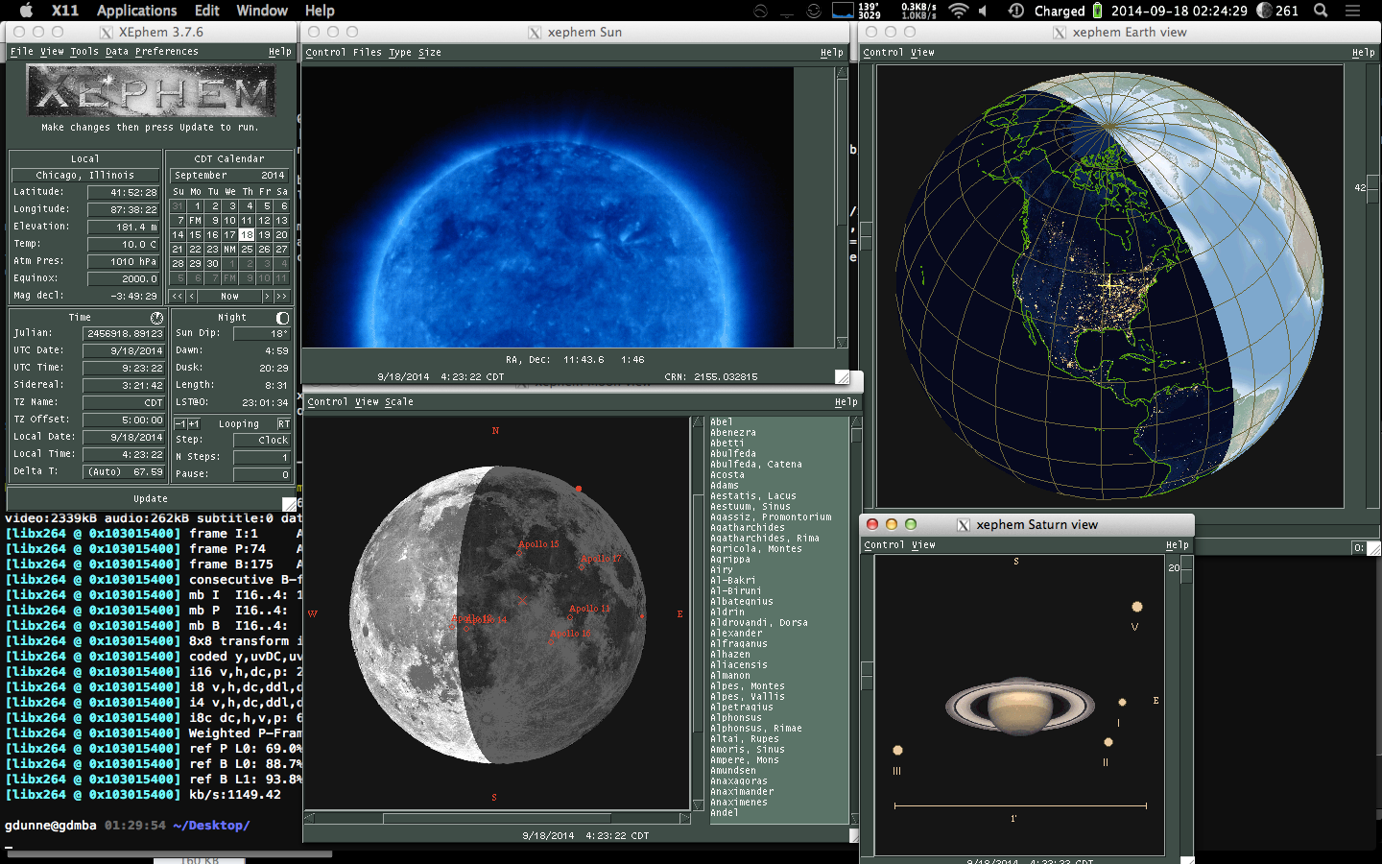
Task: Open macOS Applications menu
Action: click(137, 11)
